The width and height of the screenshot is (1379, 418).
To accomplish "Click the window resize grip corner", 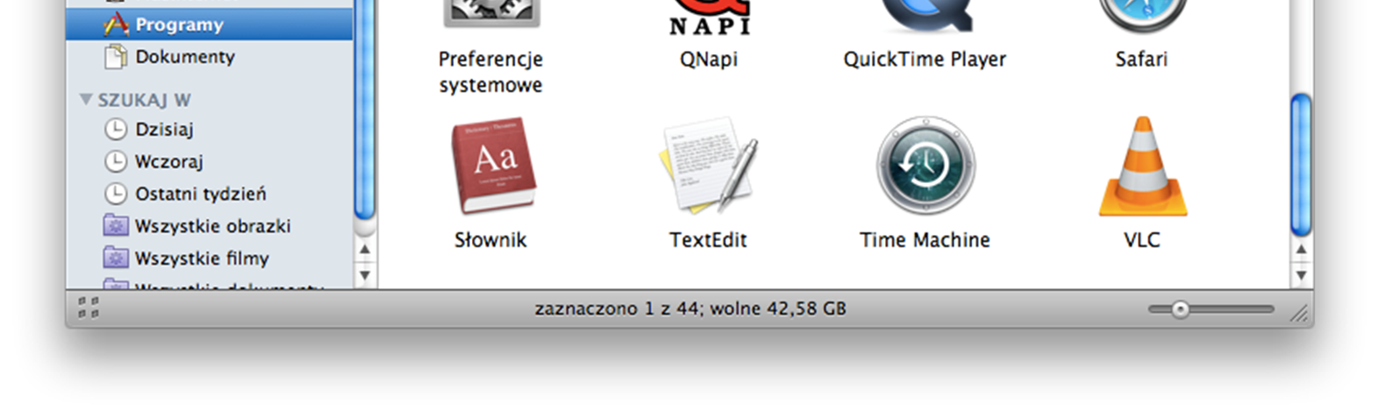I will click(1299, 313).
